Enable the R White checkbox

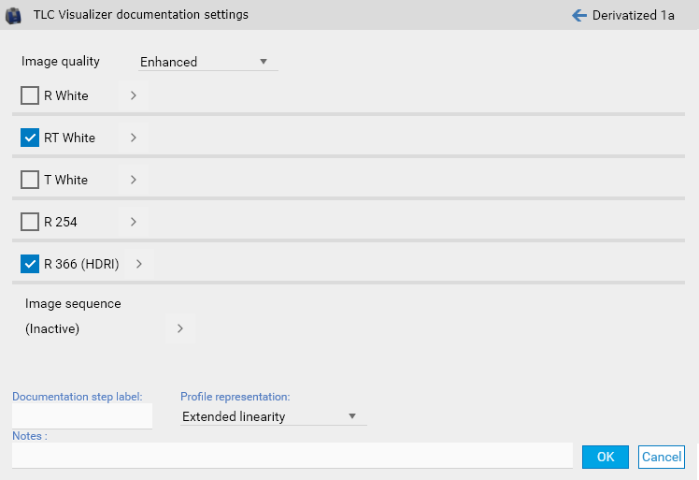[30, 95]
